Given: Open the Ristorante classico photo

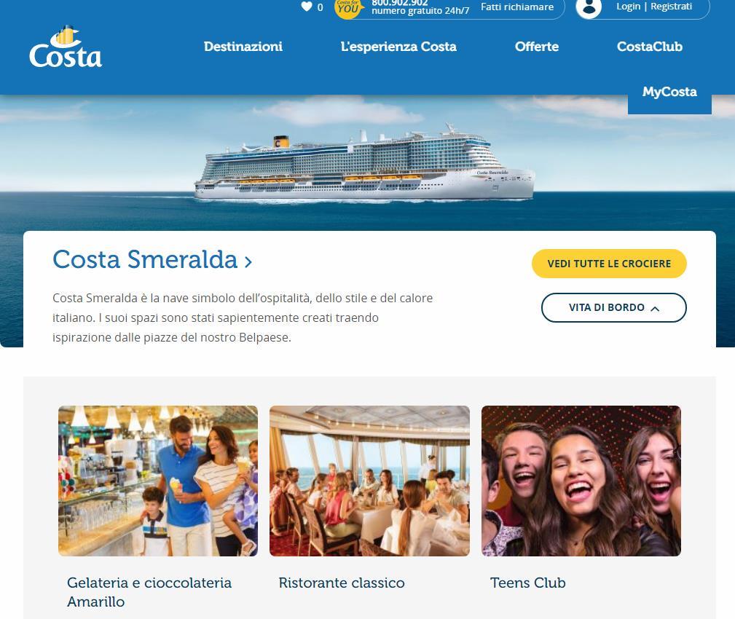Looking at the screenshot, I should pyautogui.click(x=369, y=481).
